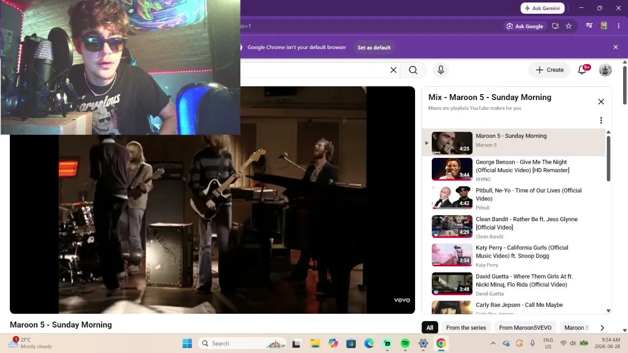Open Ask Google lens search

[524, 26]
